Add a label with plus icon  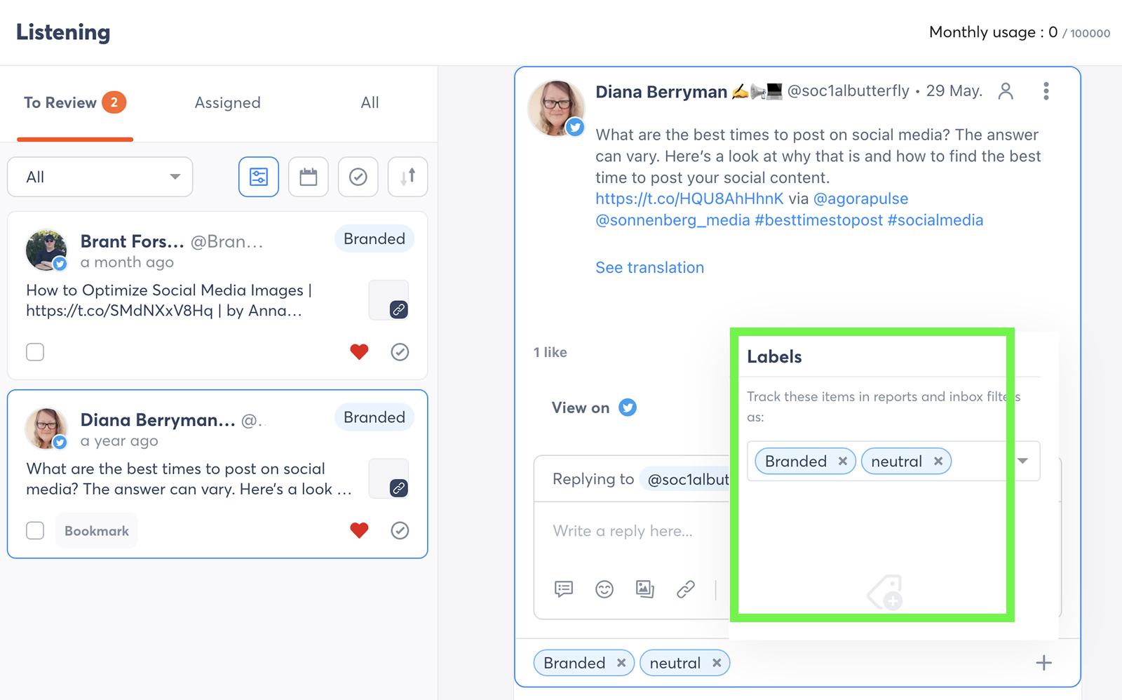pos(1044,663)
